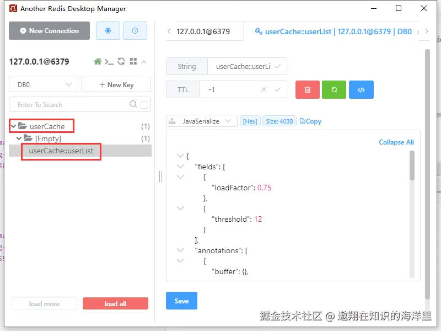Open the settings gear icon button
Screen dimensions: 441x331
[108, 31]
